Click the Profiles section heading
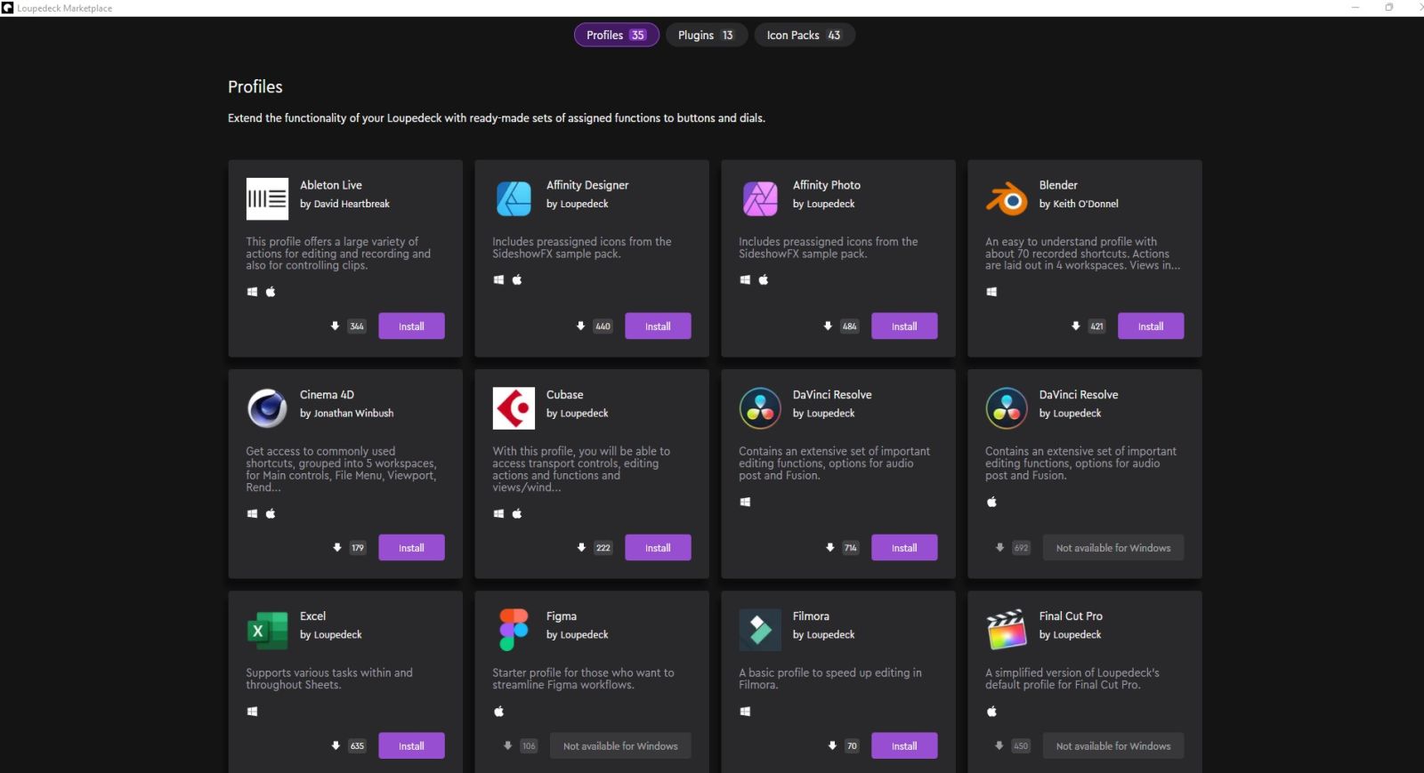Viewport: 1424px width, 773px height. click(255, 86)
